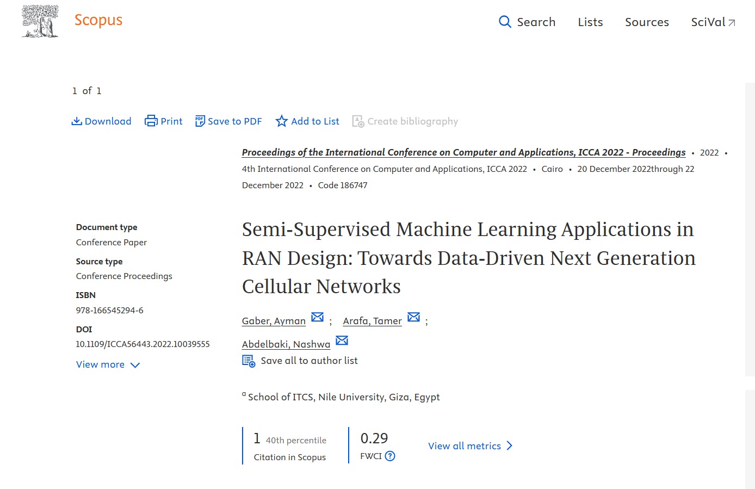Screen dimensions: 755x489
Task: Open the ICCA 2022 Proceedings source link
Action: coord(463,152)
